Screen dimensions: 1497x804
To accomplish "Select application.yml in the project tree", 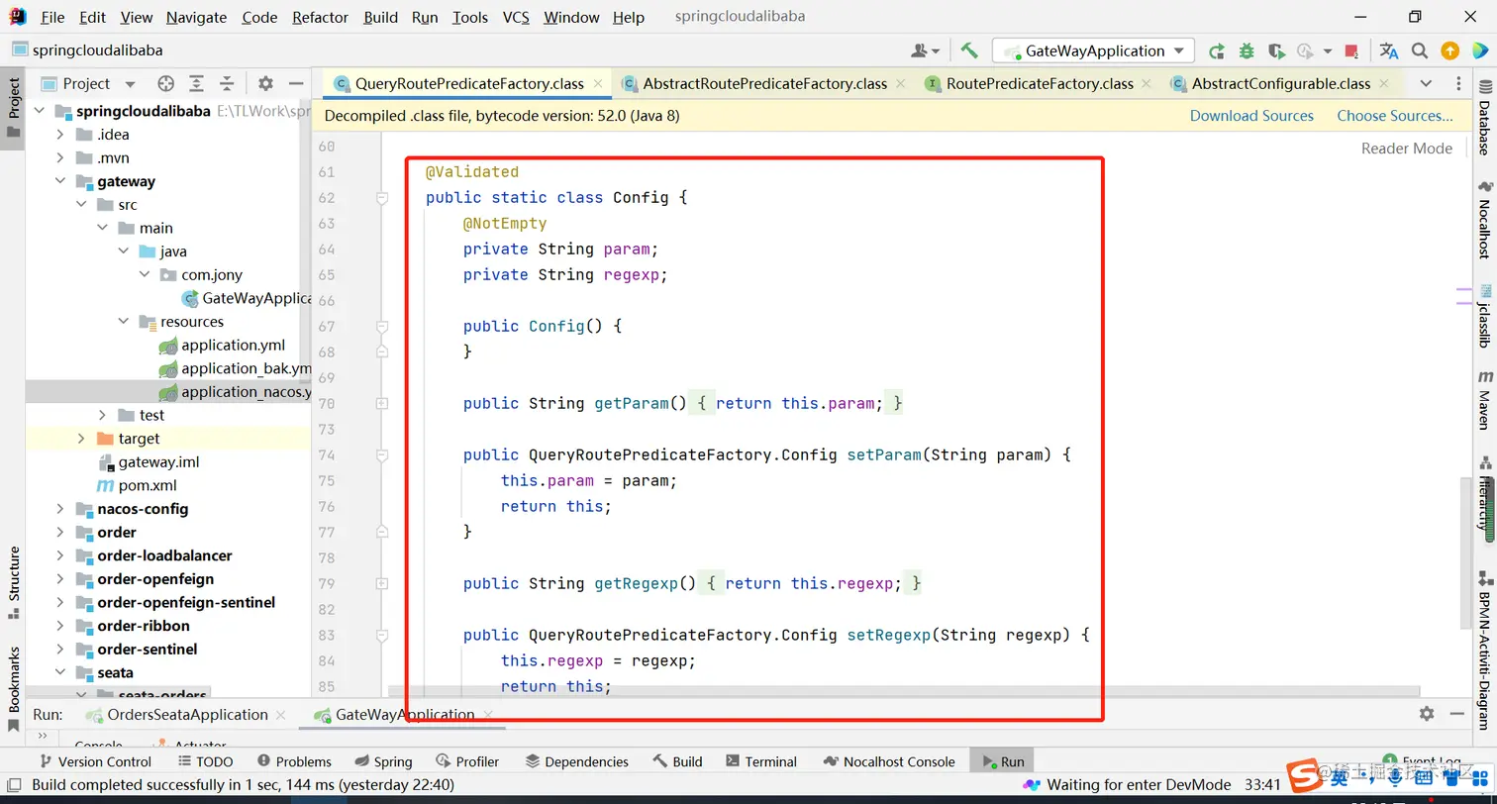I will pos(233,346).
